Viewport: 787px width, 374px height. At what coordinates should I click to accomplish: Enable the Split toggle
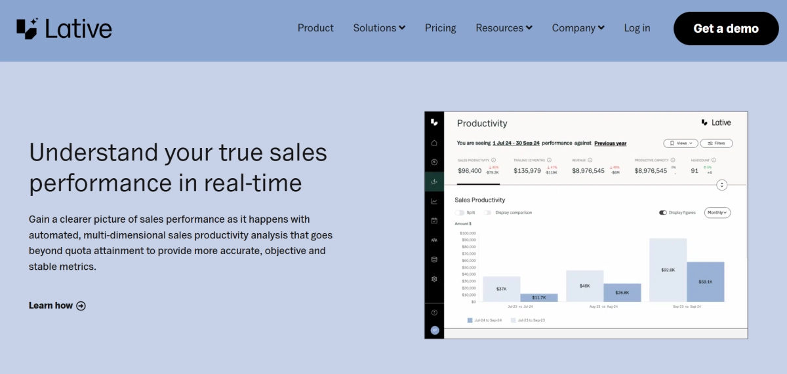click(460, 212)
